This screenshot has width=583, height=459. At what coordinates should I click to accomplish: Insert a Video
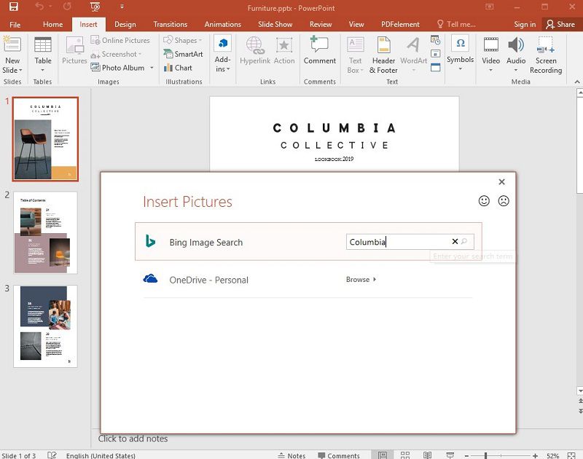(x=490, y=54)
